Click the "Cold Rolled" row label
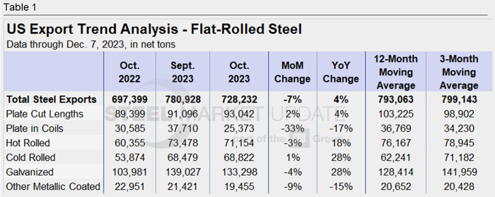 pyautogui.click(x=31, y=157)
